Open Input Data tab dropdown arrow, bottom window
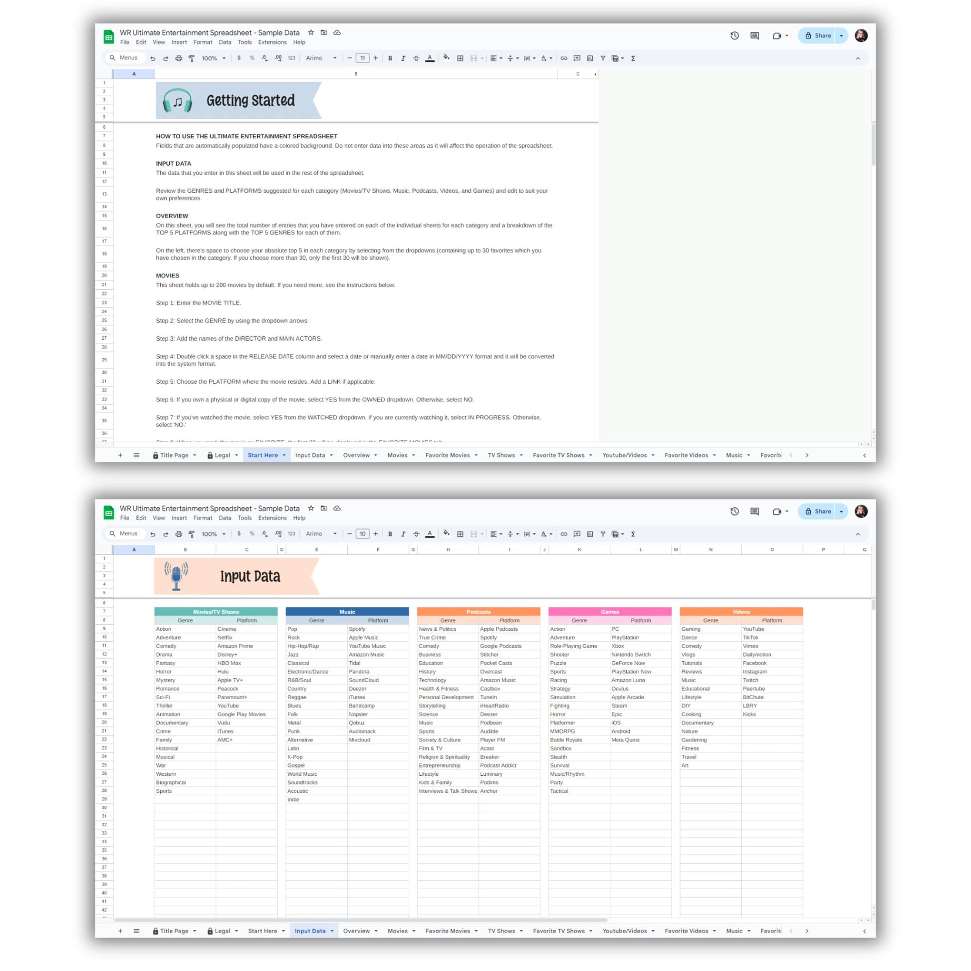971x971 pixels. pyautogui.click(x=332, y=931)
